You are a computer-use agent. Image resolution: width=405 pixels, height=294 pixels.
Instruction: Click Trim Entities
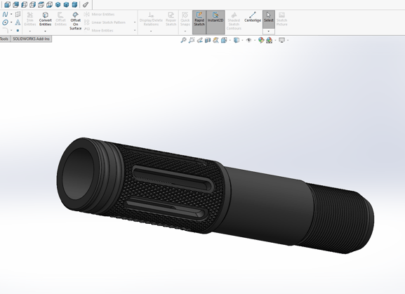(x=30, y=19)
